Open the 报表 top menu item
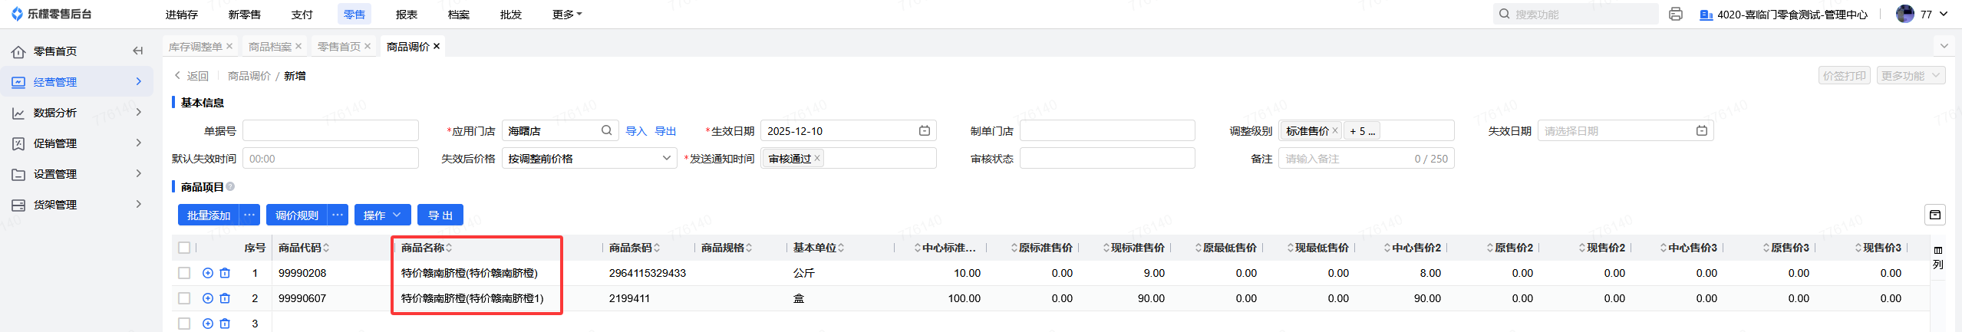Screen dimensions: 1962x332 (x=406, y=15)
